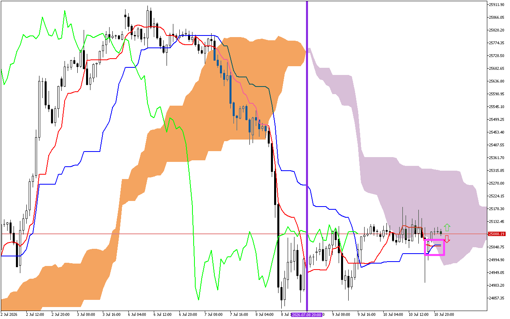This screenshot has height=319, width=510.
Task: Click price axis label 25270.00
Action: [x=497, y=183]
